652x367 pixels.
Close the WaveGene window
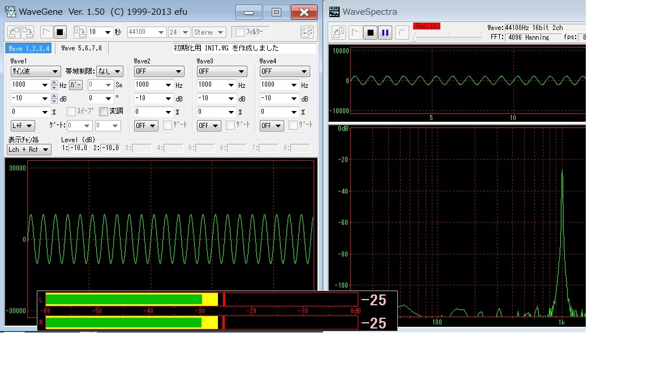pyautogui.click(x=304, y=12)
